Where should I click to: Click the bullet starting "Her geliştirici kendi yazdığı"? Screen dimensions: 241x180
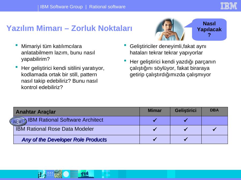pos(173,68)
